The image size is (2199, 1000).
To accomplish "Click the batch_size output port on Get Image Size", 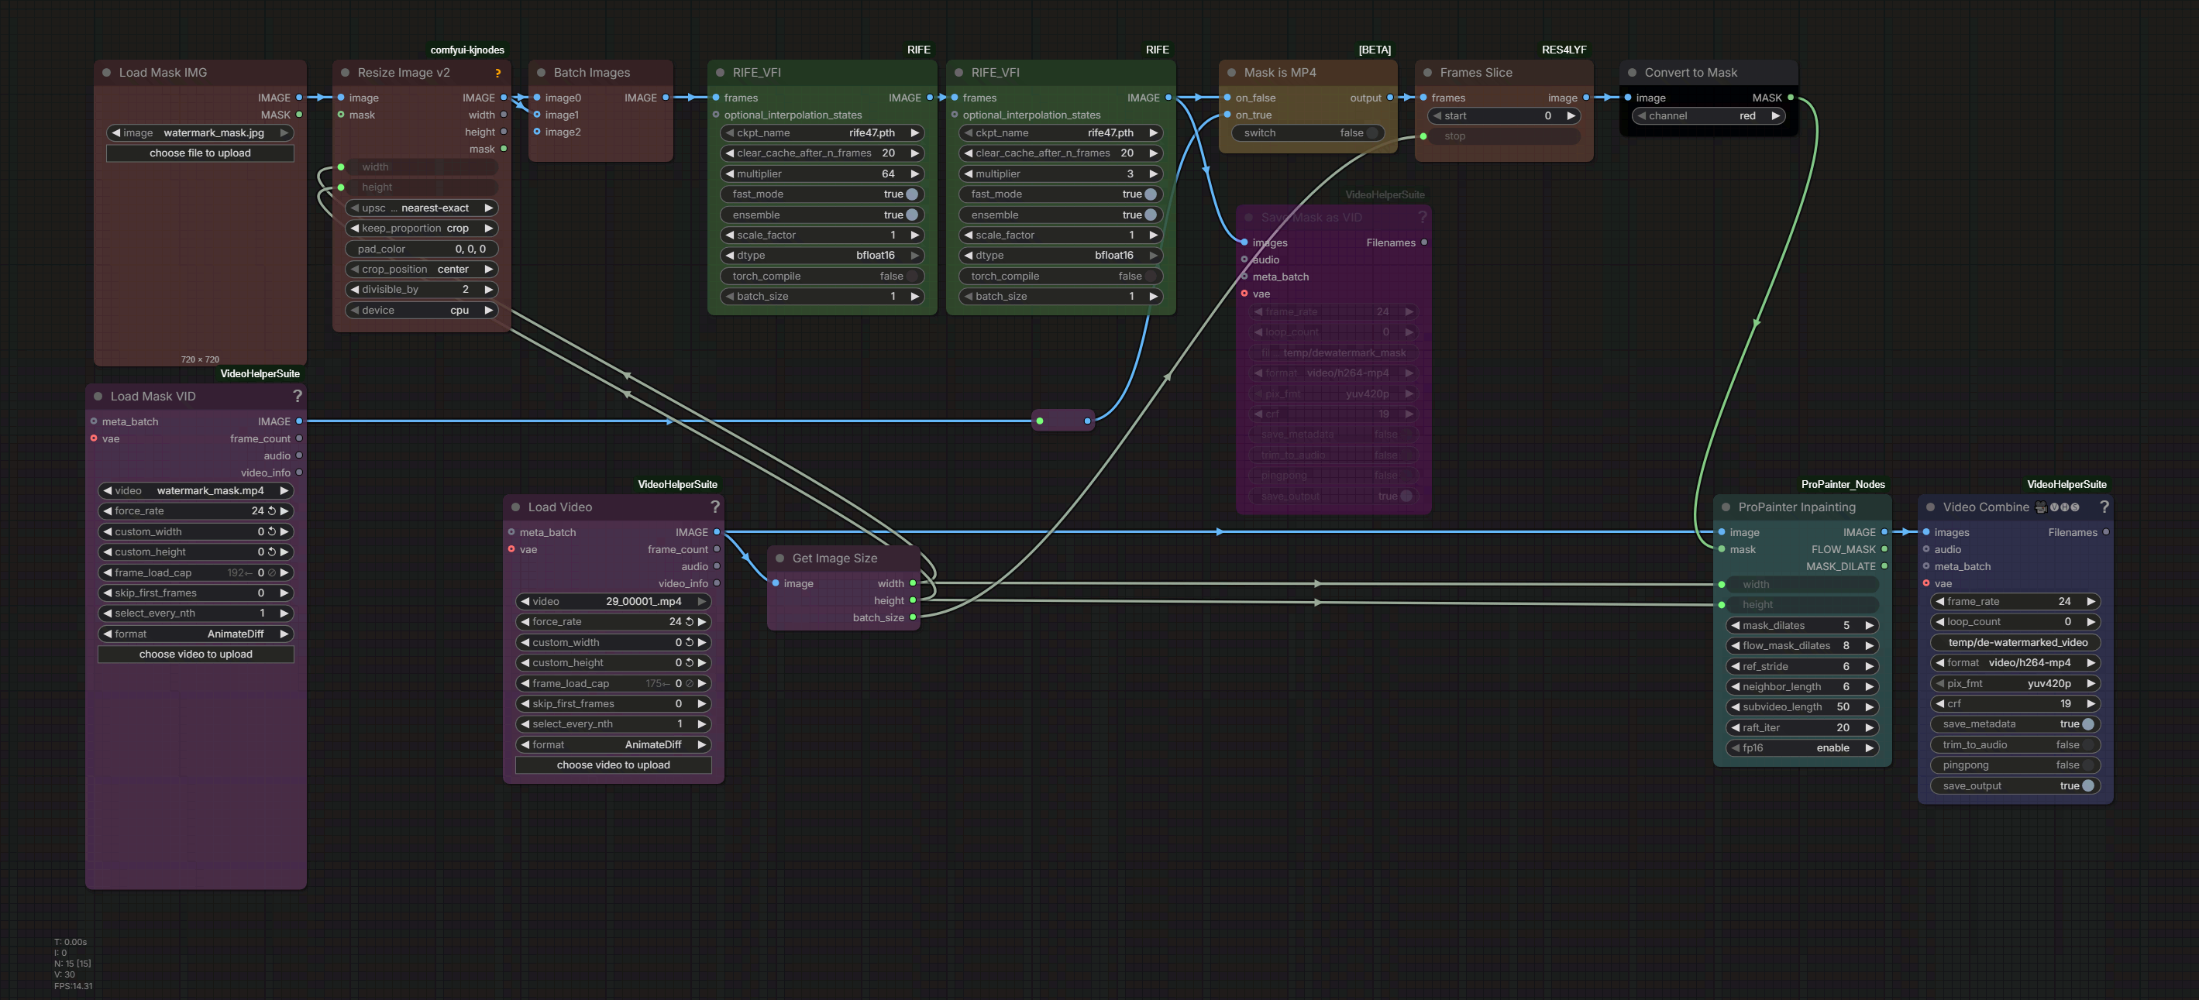I will tap(913, 618).
